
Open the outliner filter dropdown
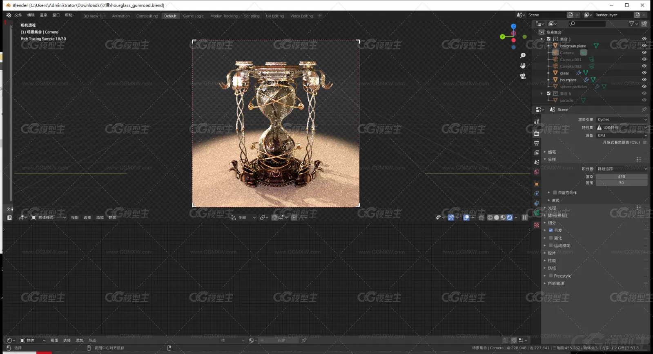pos(633,24)
